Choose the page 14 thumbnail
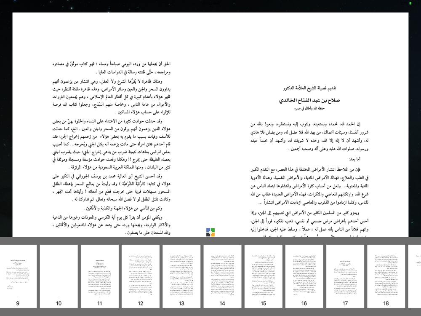Viewport: 421px width, 316px height. [x=222, y=276]
